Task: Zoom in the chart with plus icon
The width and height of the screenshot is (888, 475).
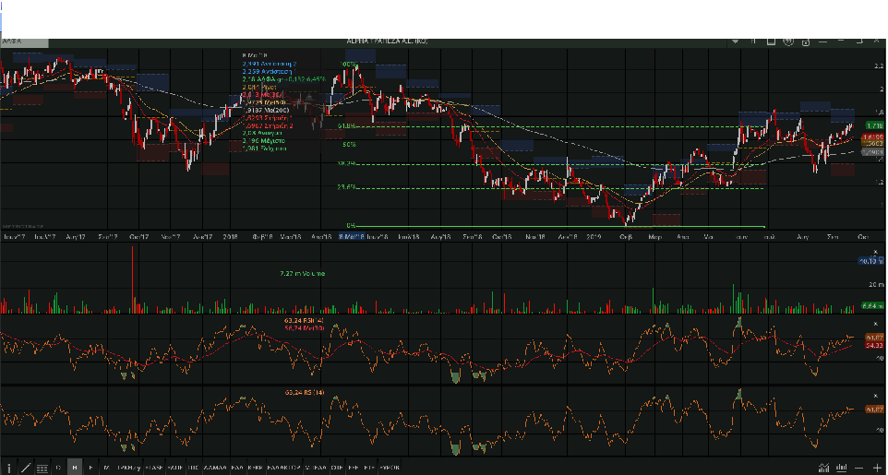Action: [x=877, y=468]
